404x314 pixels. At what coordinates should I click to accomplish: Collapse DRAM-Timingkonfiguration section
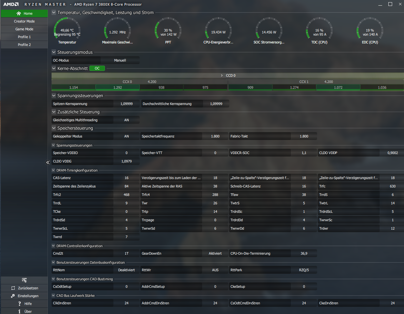53,170
